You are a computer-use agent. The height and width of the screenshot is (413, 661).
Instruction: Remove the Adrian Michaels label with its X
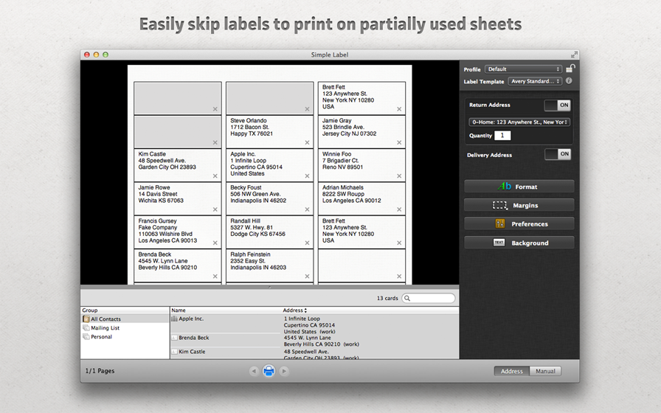click(x=399, y=209)
